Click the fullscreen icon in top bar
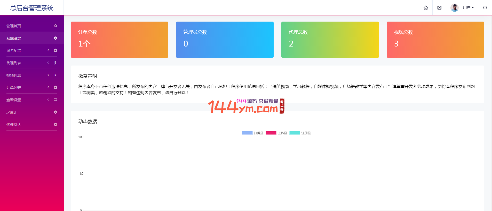The width and height of the screenshot is (492, 211). 439,8
